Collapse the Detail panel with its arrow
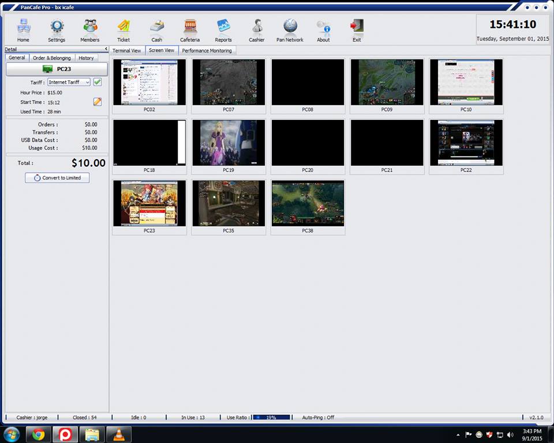554x443 pixels. 106,49
